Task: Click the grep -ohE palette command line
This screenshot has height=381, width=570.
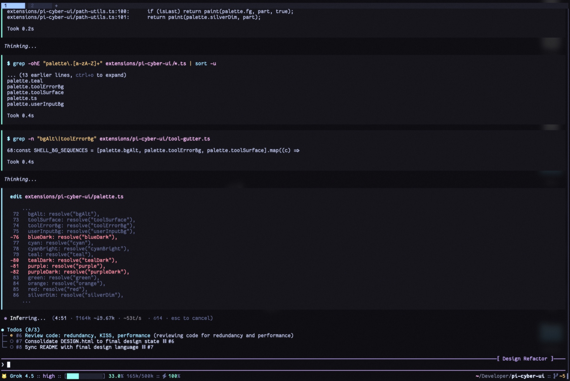Action: pyautogui.click(x=111, y=63)
